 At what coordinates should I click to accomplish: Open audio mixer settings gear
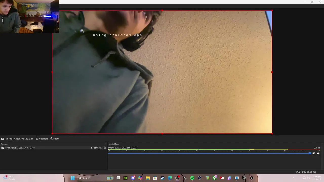pyautogui.click(x=318, y=153)
